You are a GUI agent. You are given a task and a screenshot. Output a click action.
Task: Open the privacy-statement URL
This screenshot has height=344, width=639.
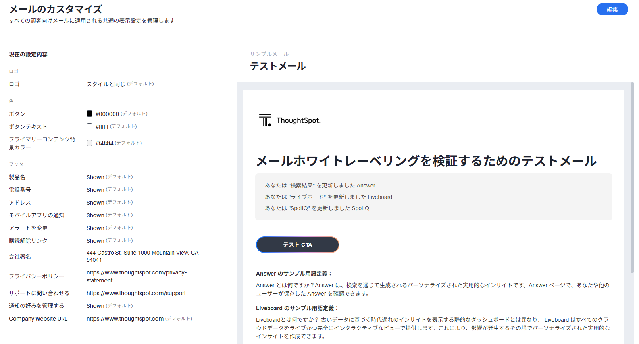point(136,276)
